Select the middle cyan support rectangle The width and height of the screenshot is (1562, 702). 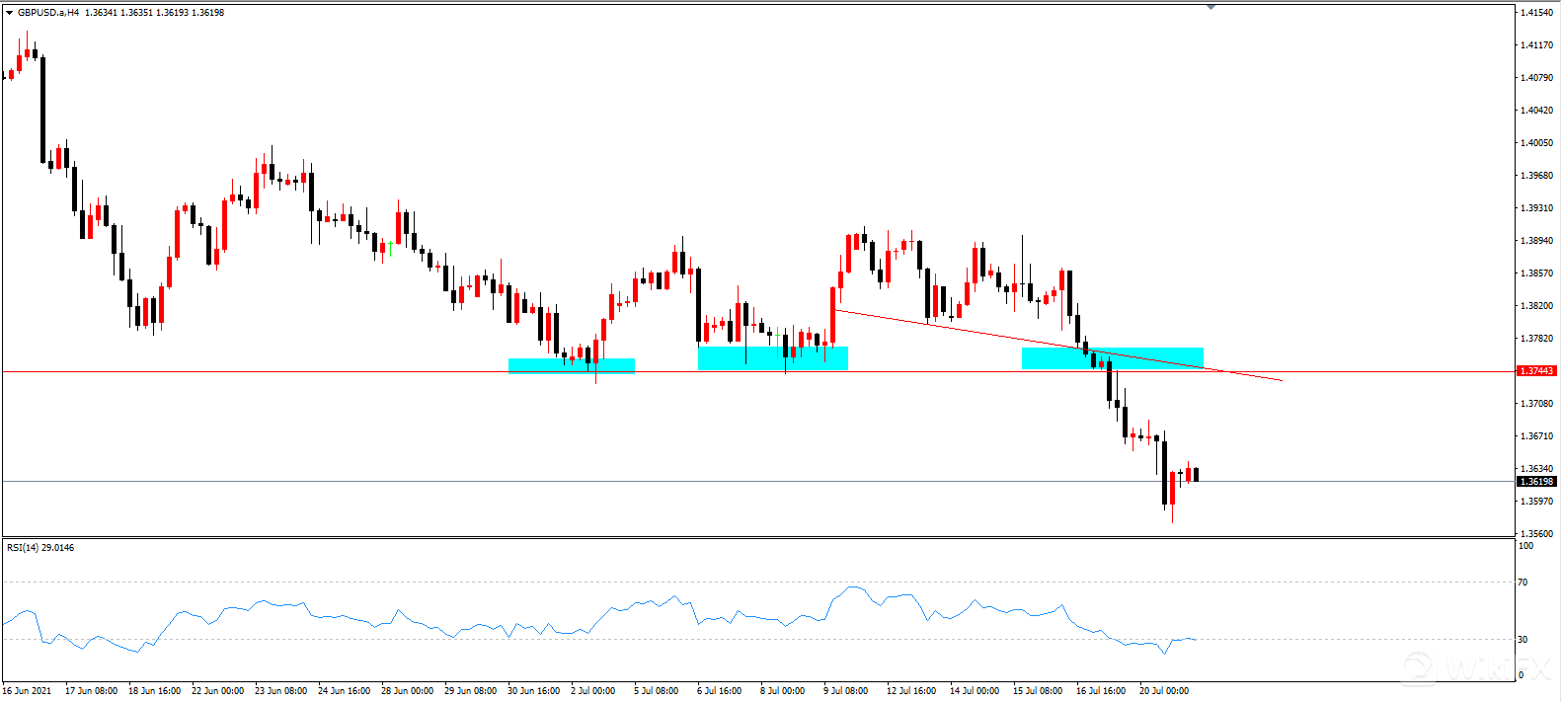pos(772,357)
